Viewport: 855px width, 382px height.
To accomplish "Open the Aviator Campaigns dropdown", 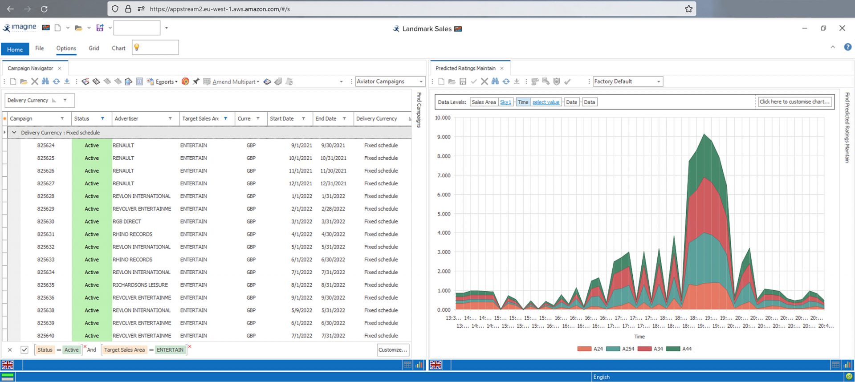I will click(421, 81).
